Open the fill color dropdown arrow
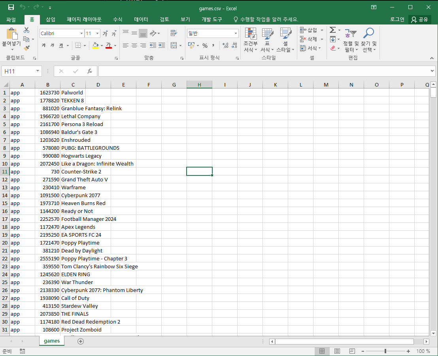The height and width of the screenshot is (356, 438). (102, 45)
